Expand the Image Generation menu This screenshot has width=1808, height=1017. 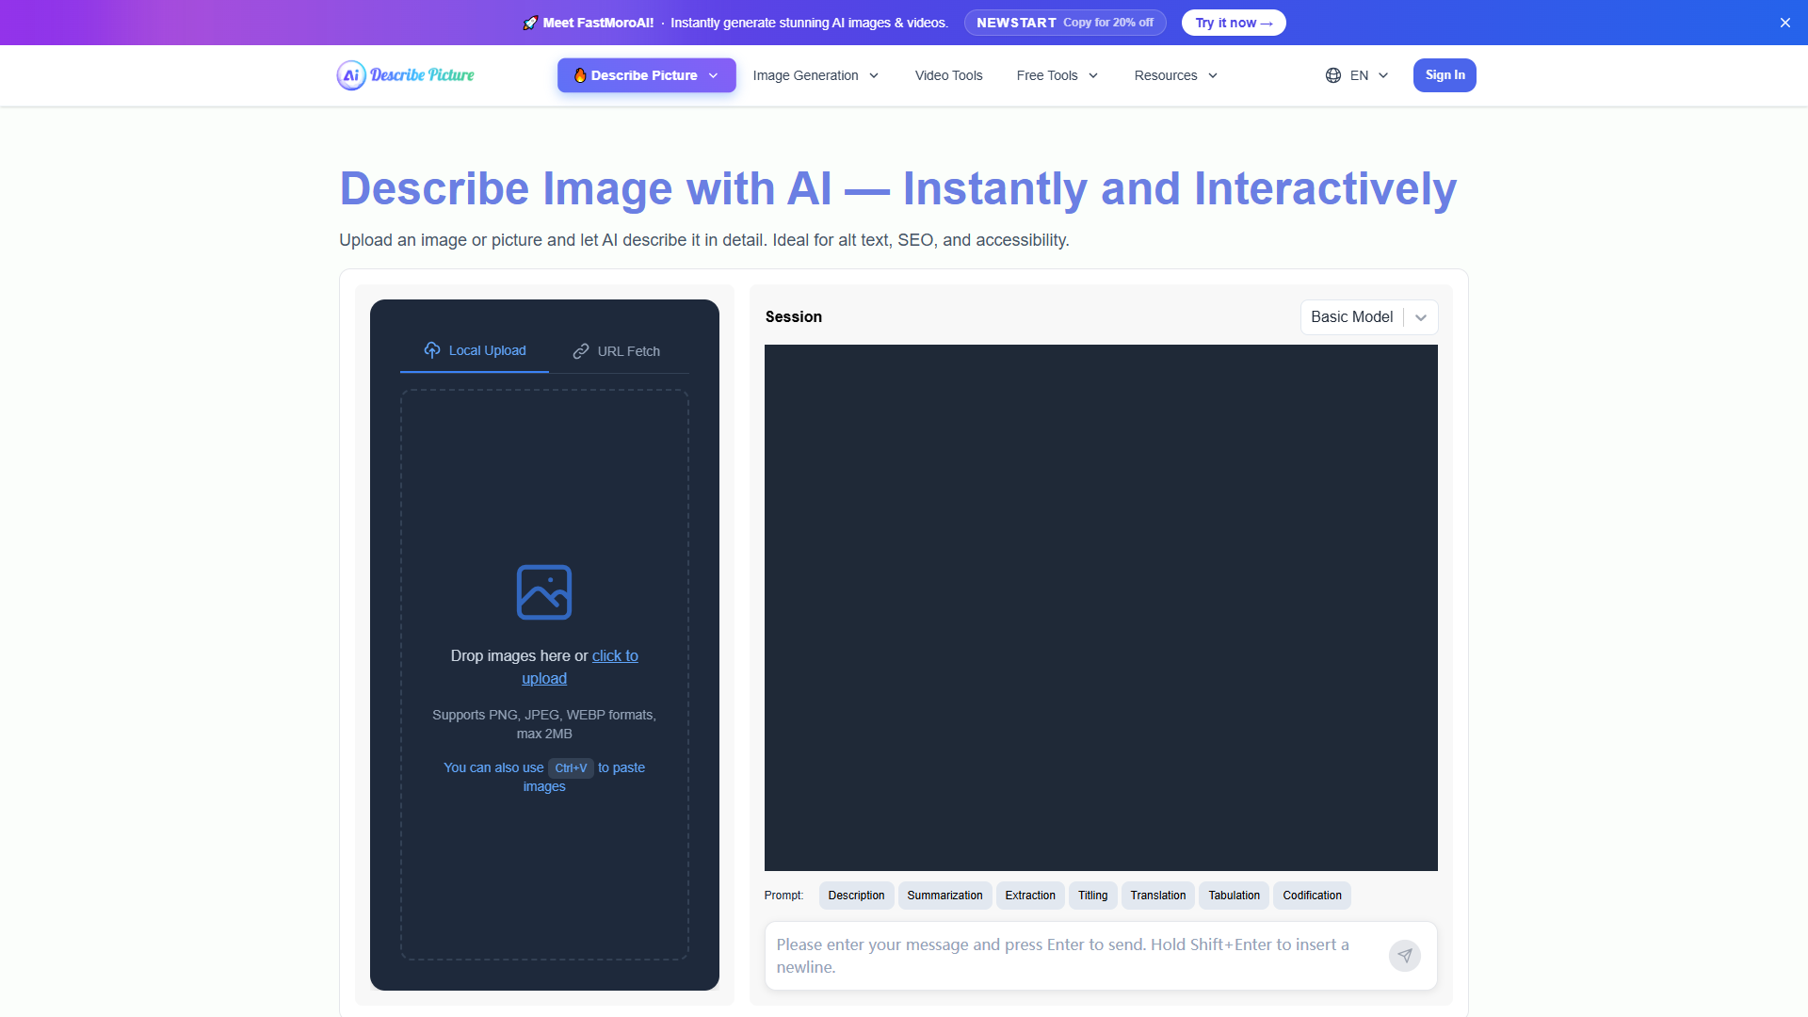[815, 75]
